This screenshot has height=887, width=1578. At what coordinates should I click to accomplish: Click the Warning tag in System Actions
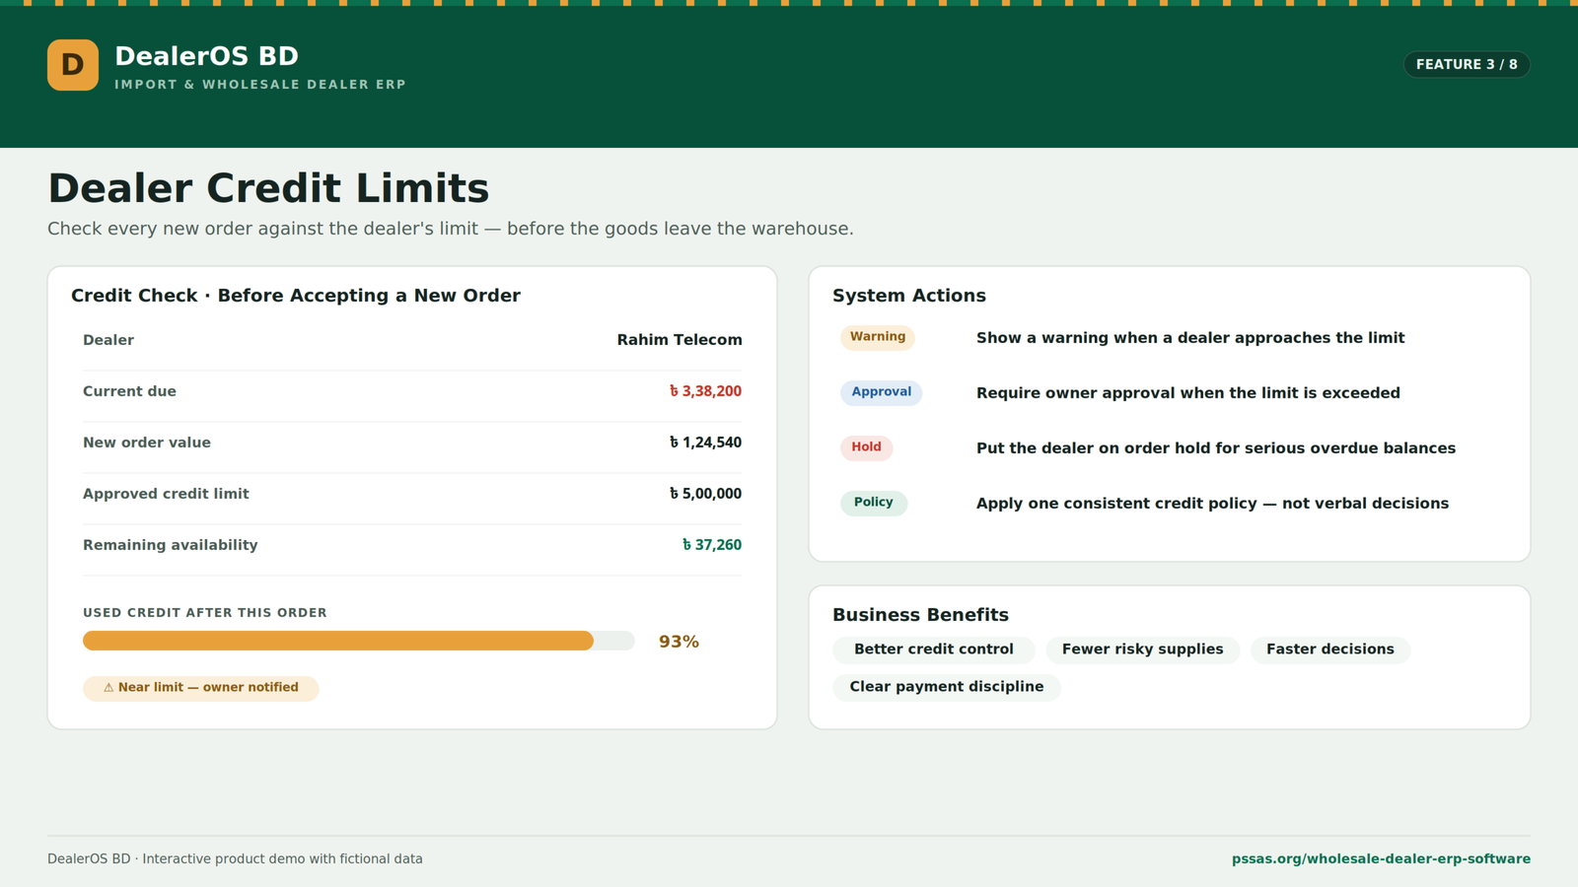coord(878,337)
